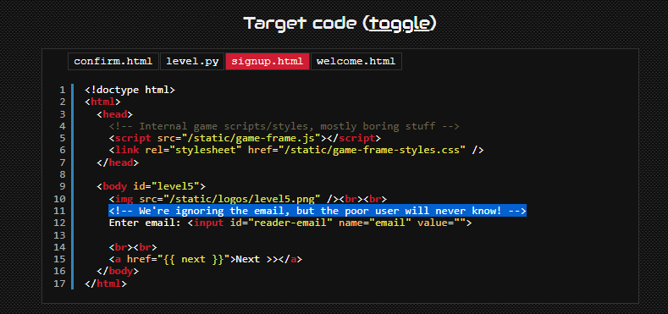The width and height of the screenshot is (668, 314).
Task: Click the 'Enter email:' input line
Action: pos(290,223)
